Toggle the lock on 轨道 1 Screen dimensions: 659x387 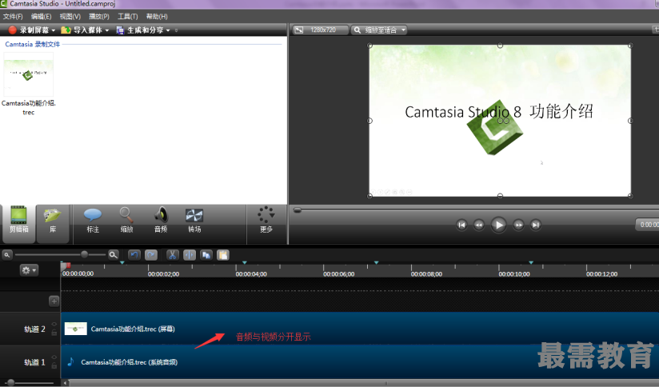pos(54,365)
